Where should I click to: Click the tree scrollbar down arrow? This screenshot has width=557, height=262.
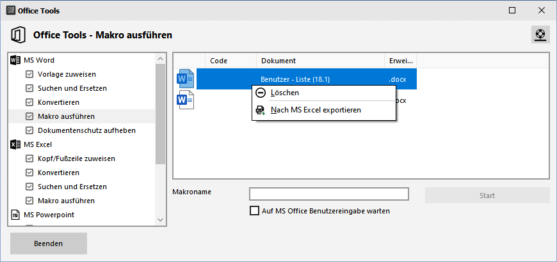coord(160,220)
